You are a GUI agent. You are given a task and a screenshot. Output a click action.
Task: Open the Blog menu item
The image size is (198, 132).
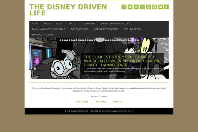tap(59, 24)
